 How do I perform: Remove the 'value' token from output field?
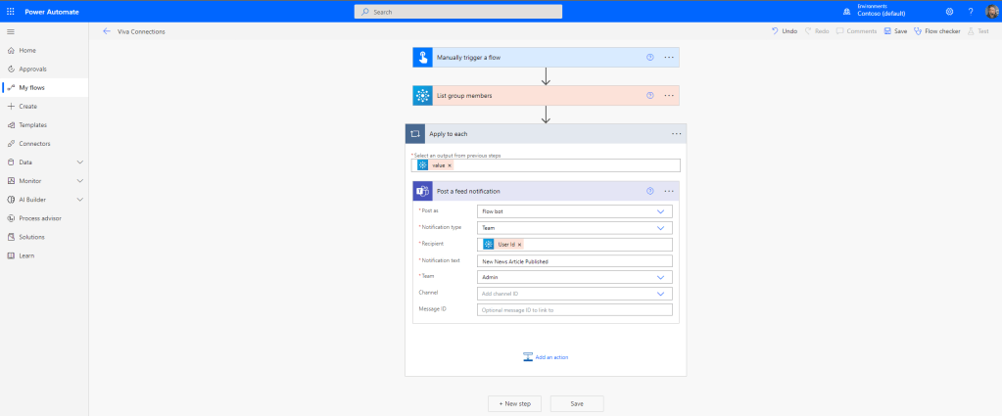[x=450, y=165]
